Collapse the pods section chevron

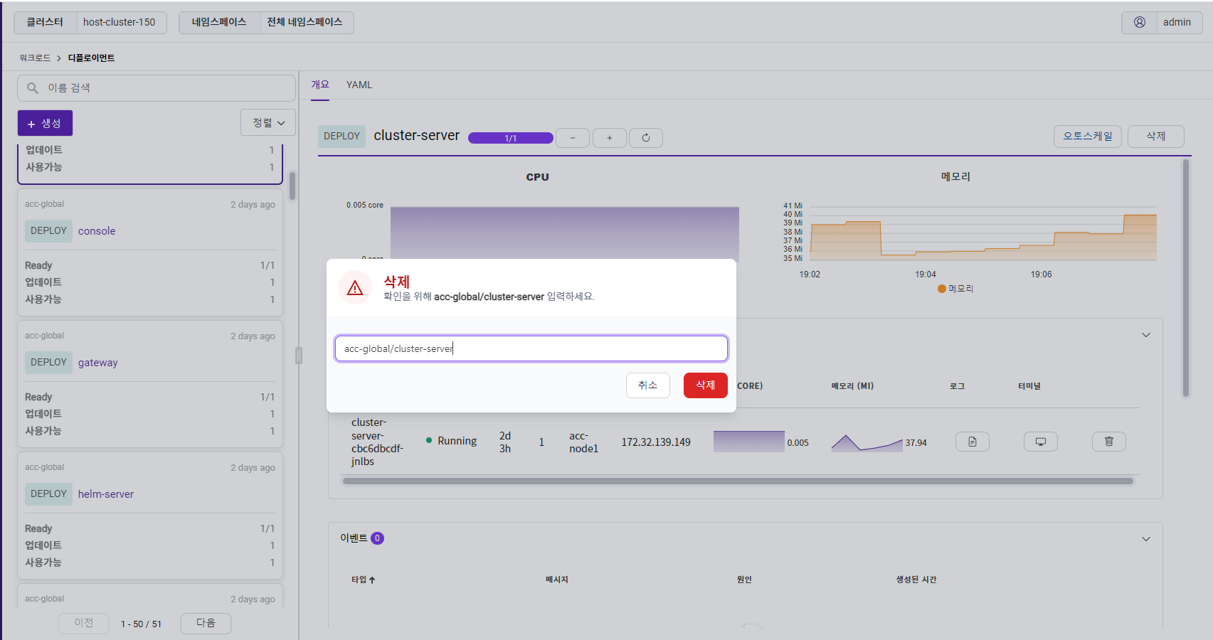1146,335
